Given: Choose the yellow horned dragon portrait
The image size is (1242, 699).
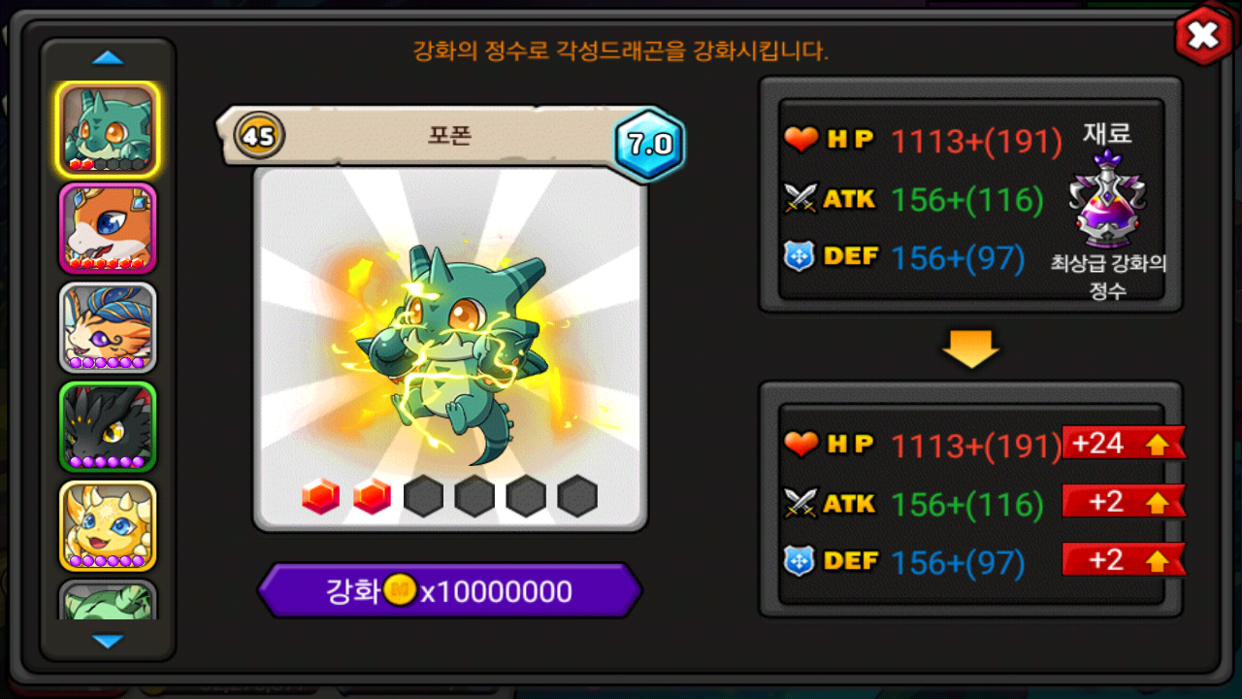Looking at the screenshot, I should [x=108, y=526].
